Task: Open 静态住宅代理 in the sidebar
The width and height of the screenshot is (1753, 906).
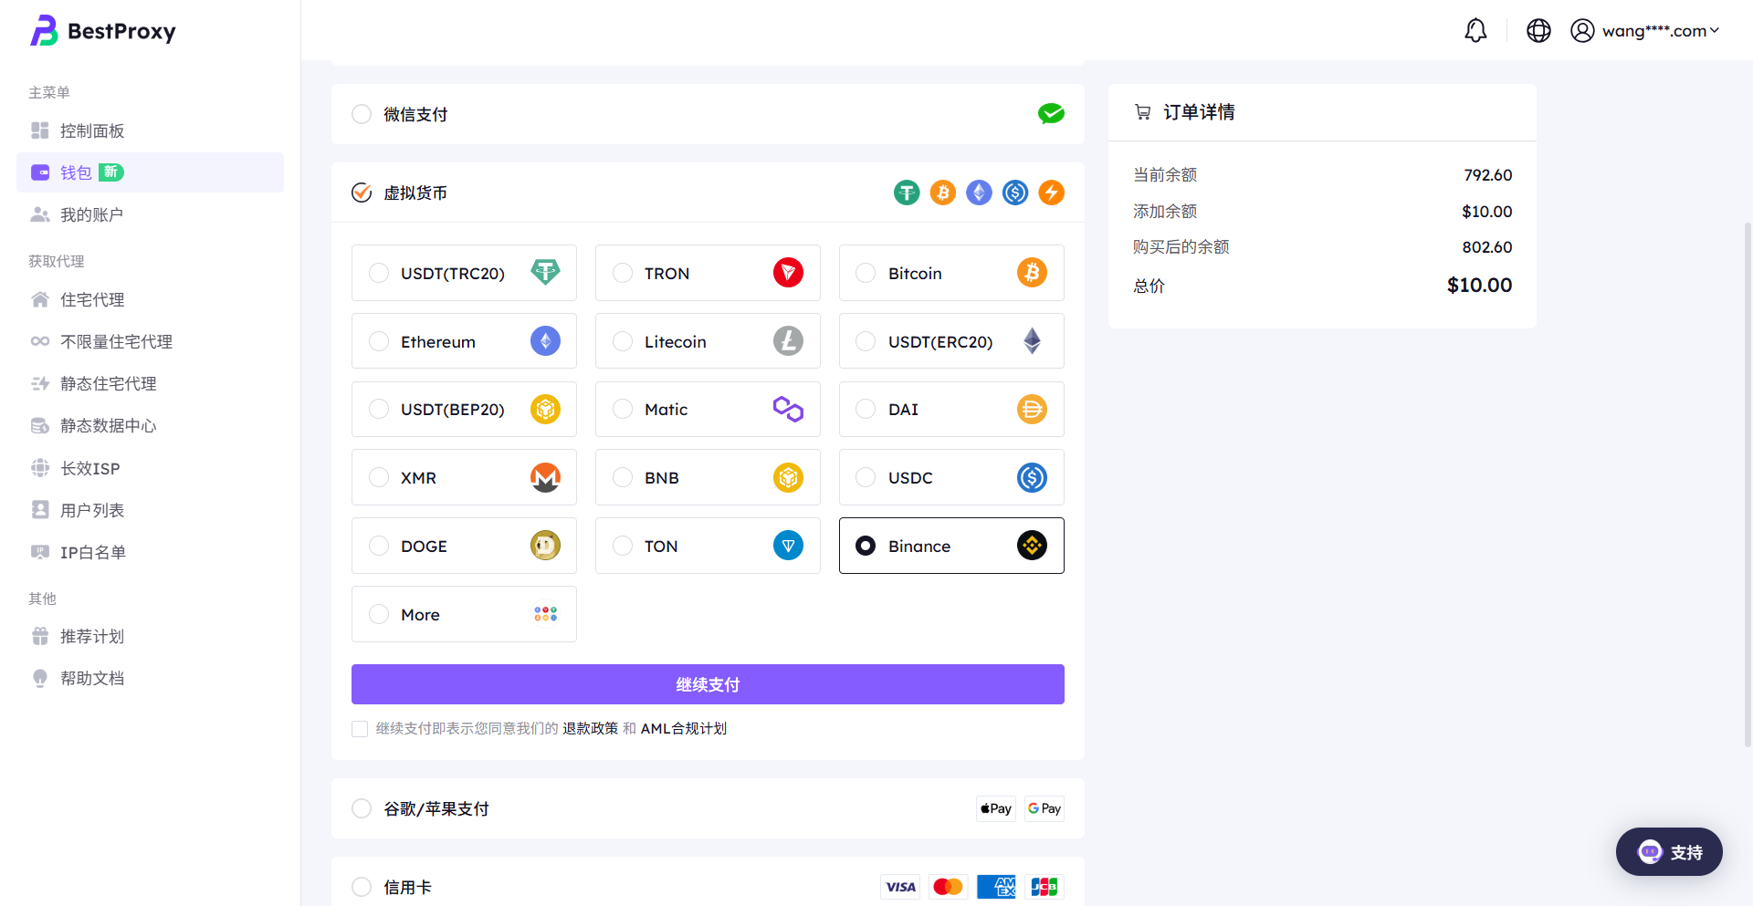Action: (x=150, y=383)
